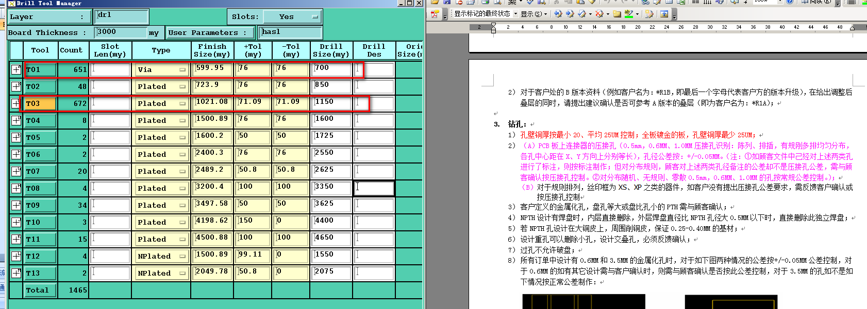Expand the T13 tool row plus icon
Screen dimensions: 867x309
tap(16, 273)
